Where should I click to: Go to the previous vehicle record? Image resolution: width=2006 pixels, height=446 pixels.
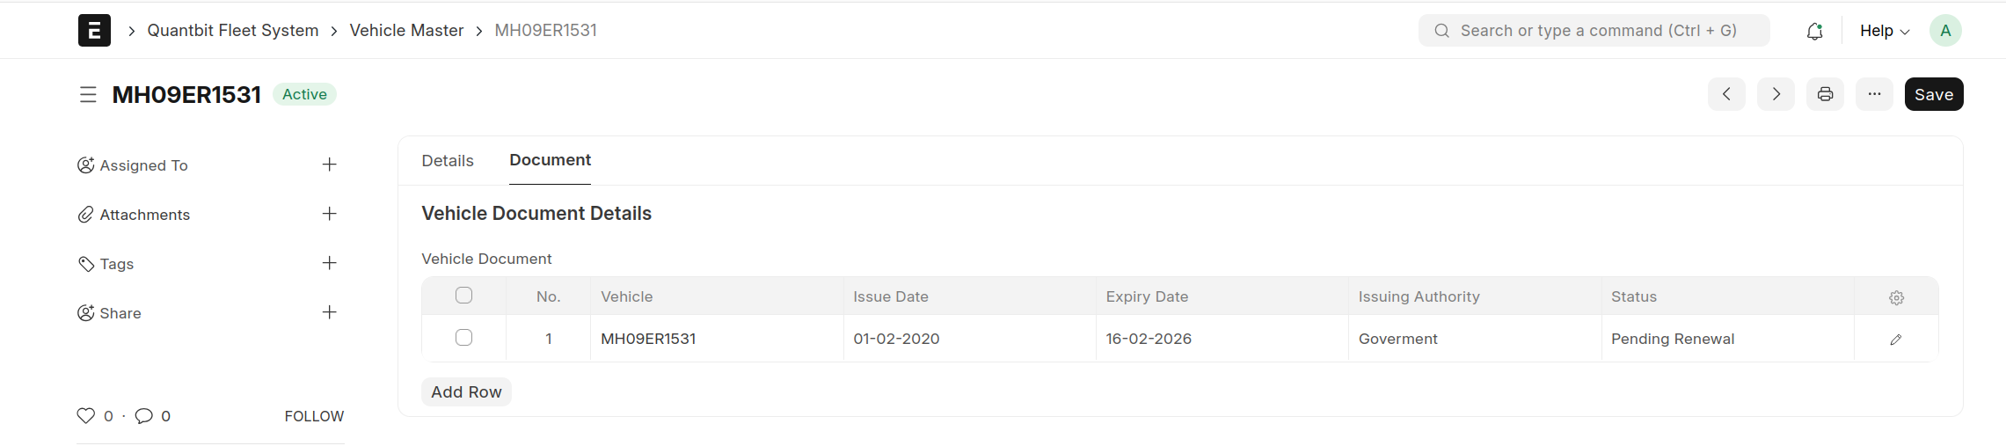point(1726,94)
